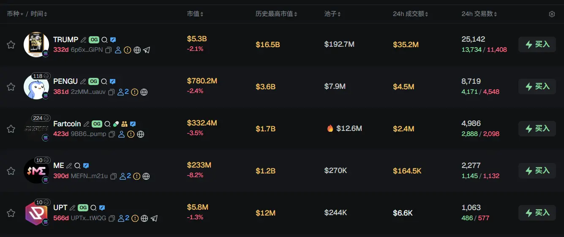Sort by 24h 成交额 column
564x237 pixels.
[x=410, y=14]
